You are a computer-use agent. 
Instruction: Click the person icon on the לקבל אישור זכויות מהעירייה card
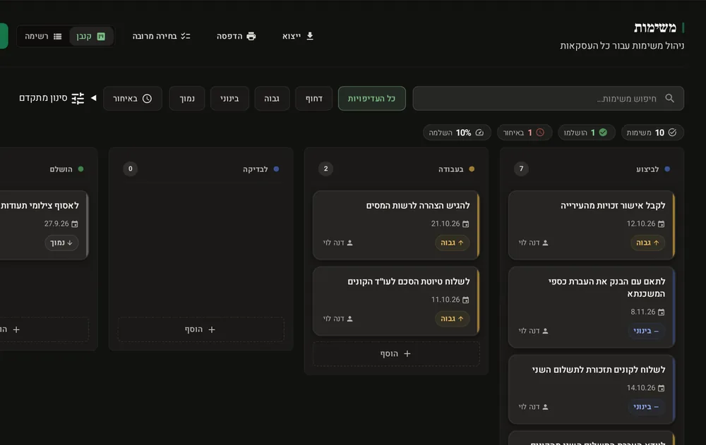545,243
